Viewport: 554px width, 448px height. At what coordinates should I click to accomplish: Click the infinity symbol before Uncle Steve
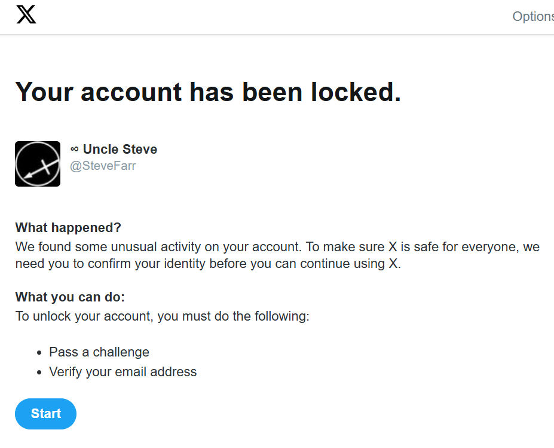click(x=75, y=149)
